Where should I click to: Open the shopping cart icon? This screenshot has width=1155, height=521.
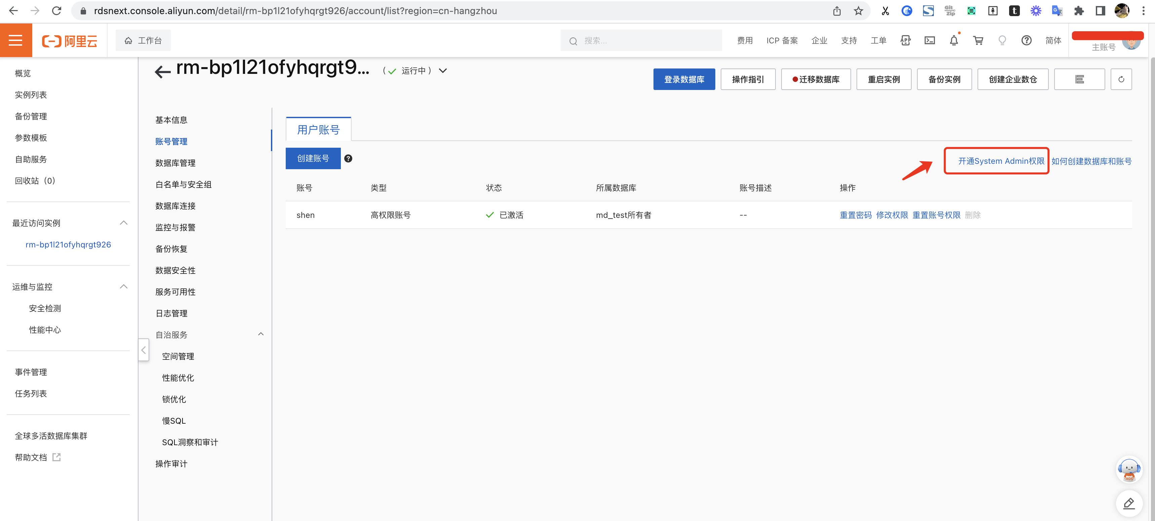(x=978, y=41)
